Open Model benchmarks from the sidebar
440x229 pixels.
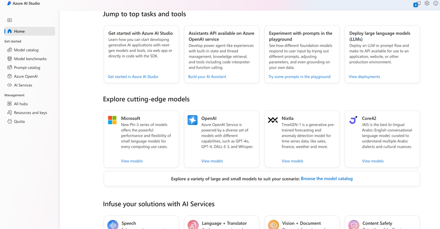coord(30,59)
